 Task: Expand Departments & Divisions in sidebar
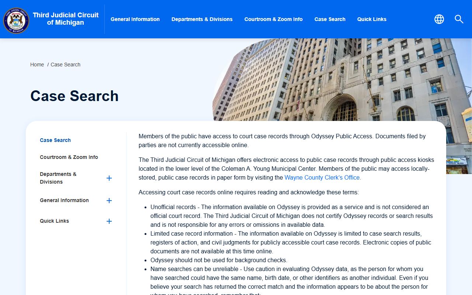tap(109, 178)
